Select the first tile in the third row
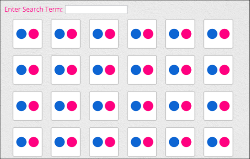The width and height of the screenshot is (250, 159). coord(27,106)
